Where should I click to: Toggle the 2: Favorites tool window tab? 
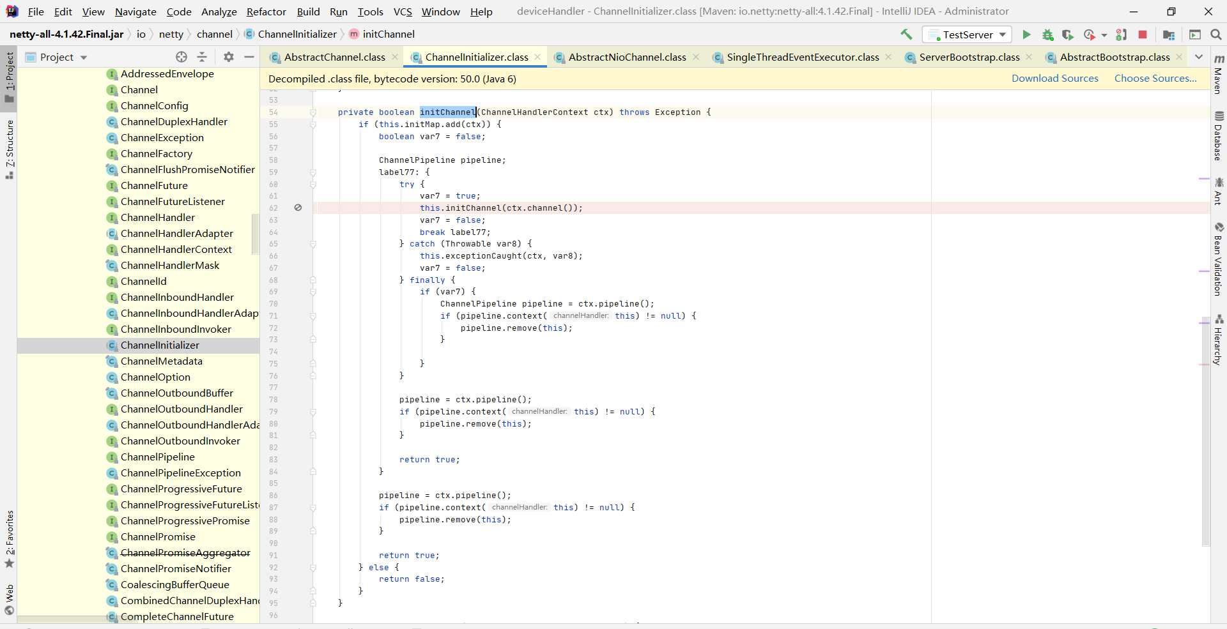9,538
